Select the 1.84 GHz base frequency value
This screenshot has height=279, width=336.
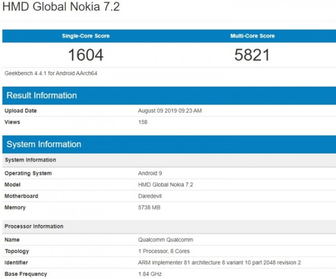point(150,274)
